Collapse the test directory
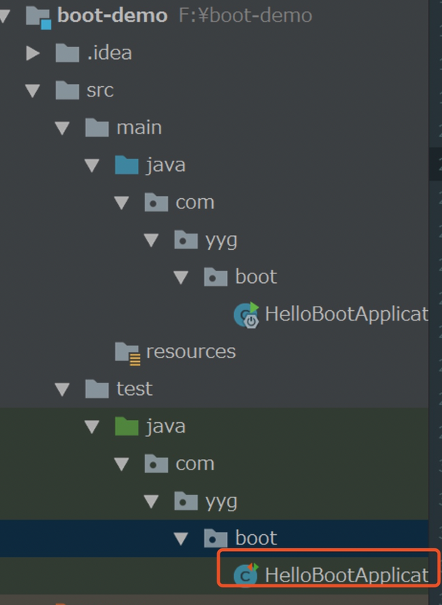Viewport: 442px width, 605px height. 62,388
